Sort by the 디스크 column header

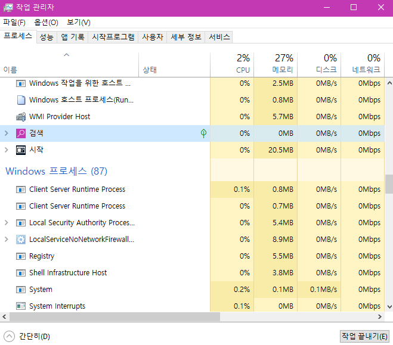click(x=319, y=64)
